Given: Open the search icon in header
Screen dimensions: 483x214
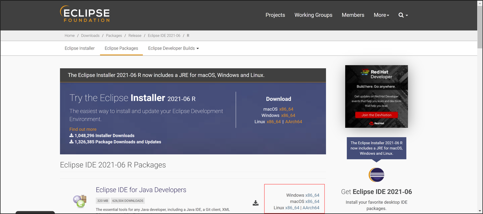Looking at the screenshot, I should [403, 15].
